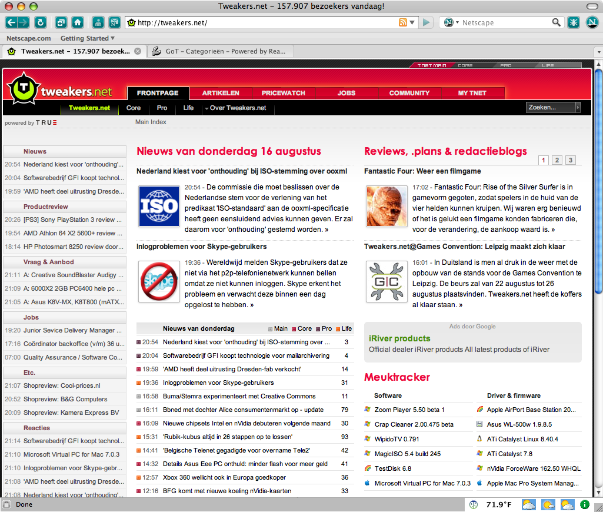The height and width of the screenshot is (512, 603).
Task: Click the Weatherbug icon in the status bar
Action: coord(474,504)
